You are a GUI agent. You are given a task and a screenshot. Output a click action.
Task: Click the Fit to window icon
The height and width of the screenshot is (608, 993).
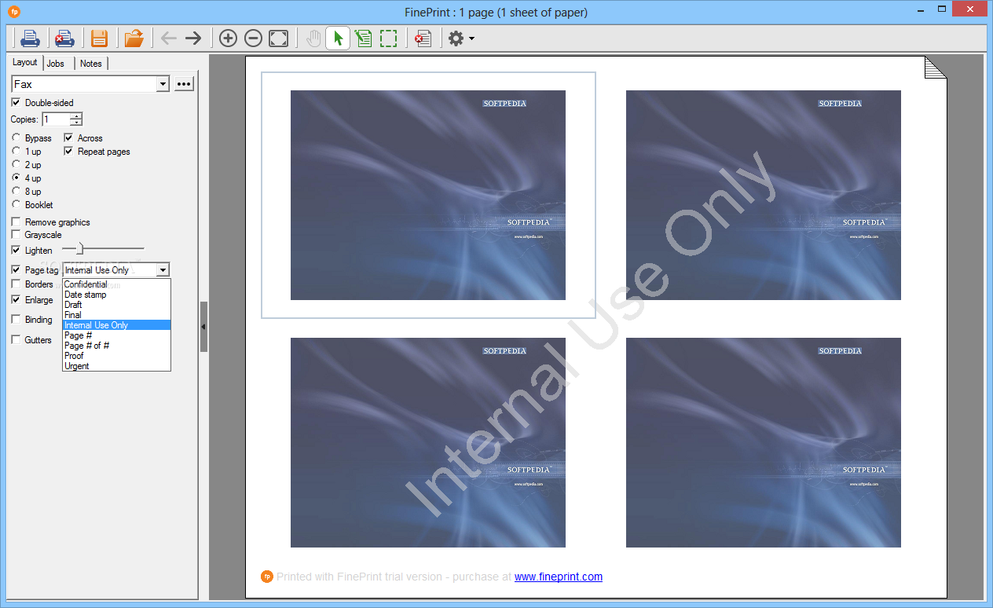[x=278, y=38]
